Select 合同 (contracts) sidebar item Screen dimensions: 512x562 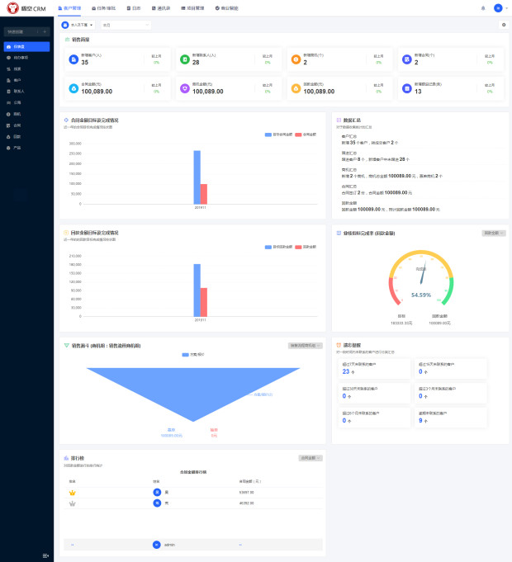(x=17, y=125)
